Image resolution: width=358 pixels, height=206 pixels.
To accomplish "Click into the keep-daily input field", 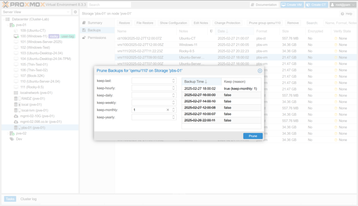I will click(151, 95).
